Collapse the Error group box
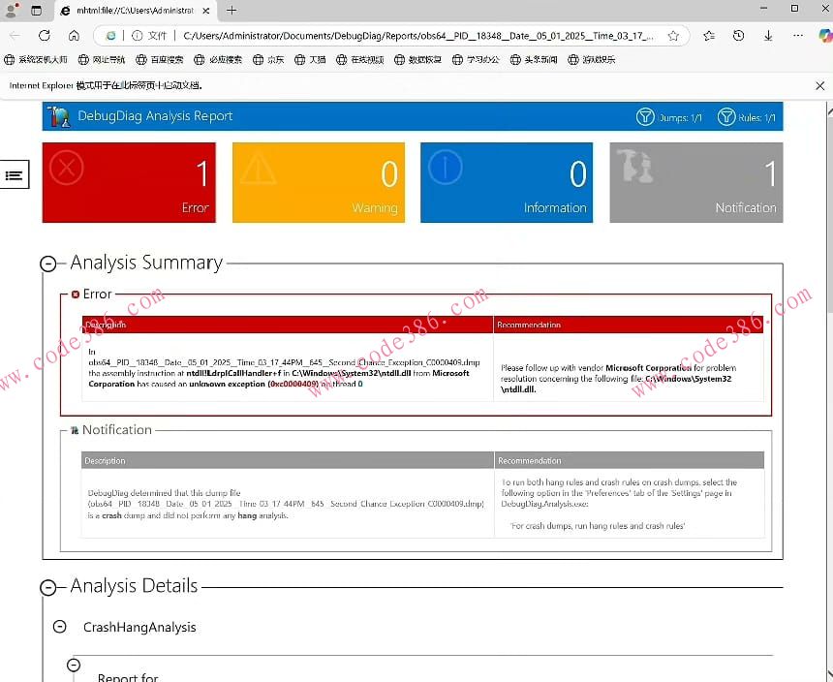This screenshot has height=682, width=833. 76,294
